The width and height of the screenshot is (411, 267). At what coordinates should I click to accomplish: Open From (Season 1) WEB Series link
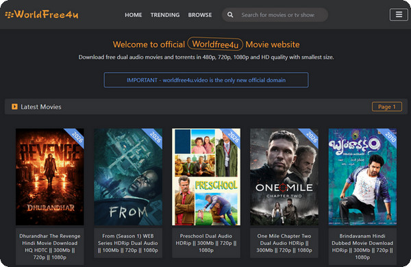128,243
